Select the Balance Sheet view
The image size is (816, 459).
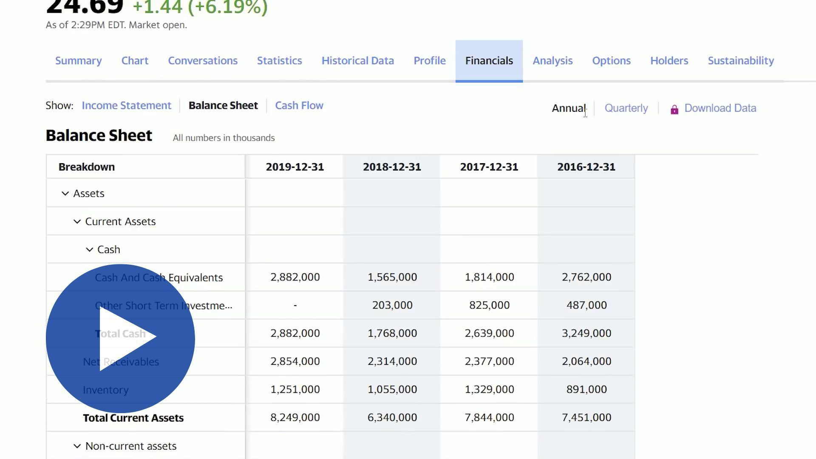point(223,105)
